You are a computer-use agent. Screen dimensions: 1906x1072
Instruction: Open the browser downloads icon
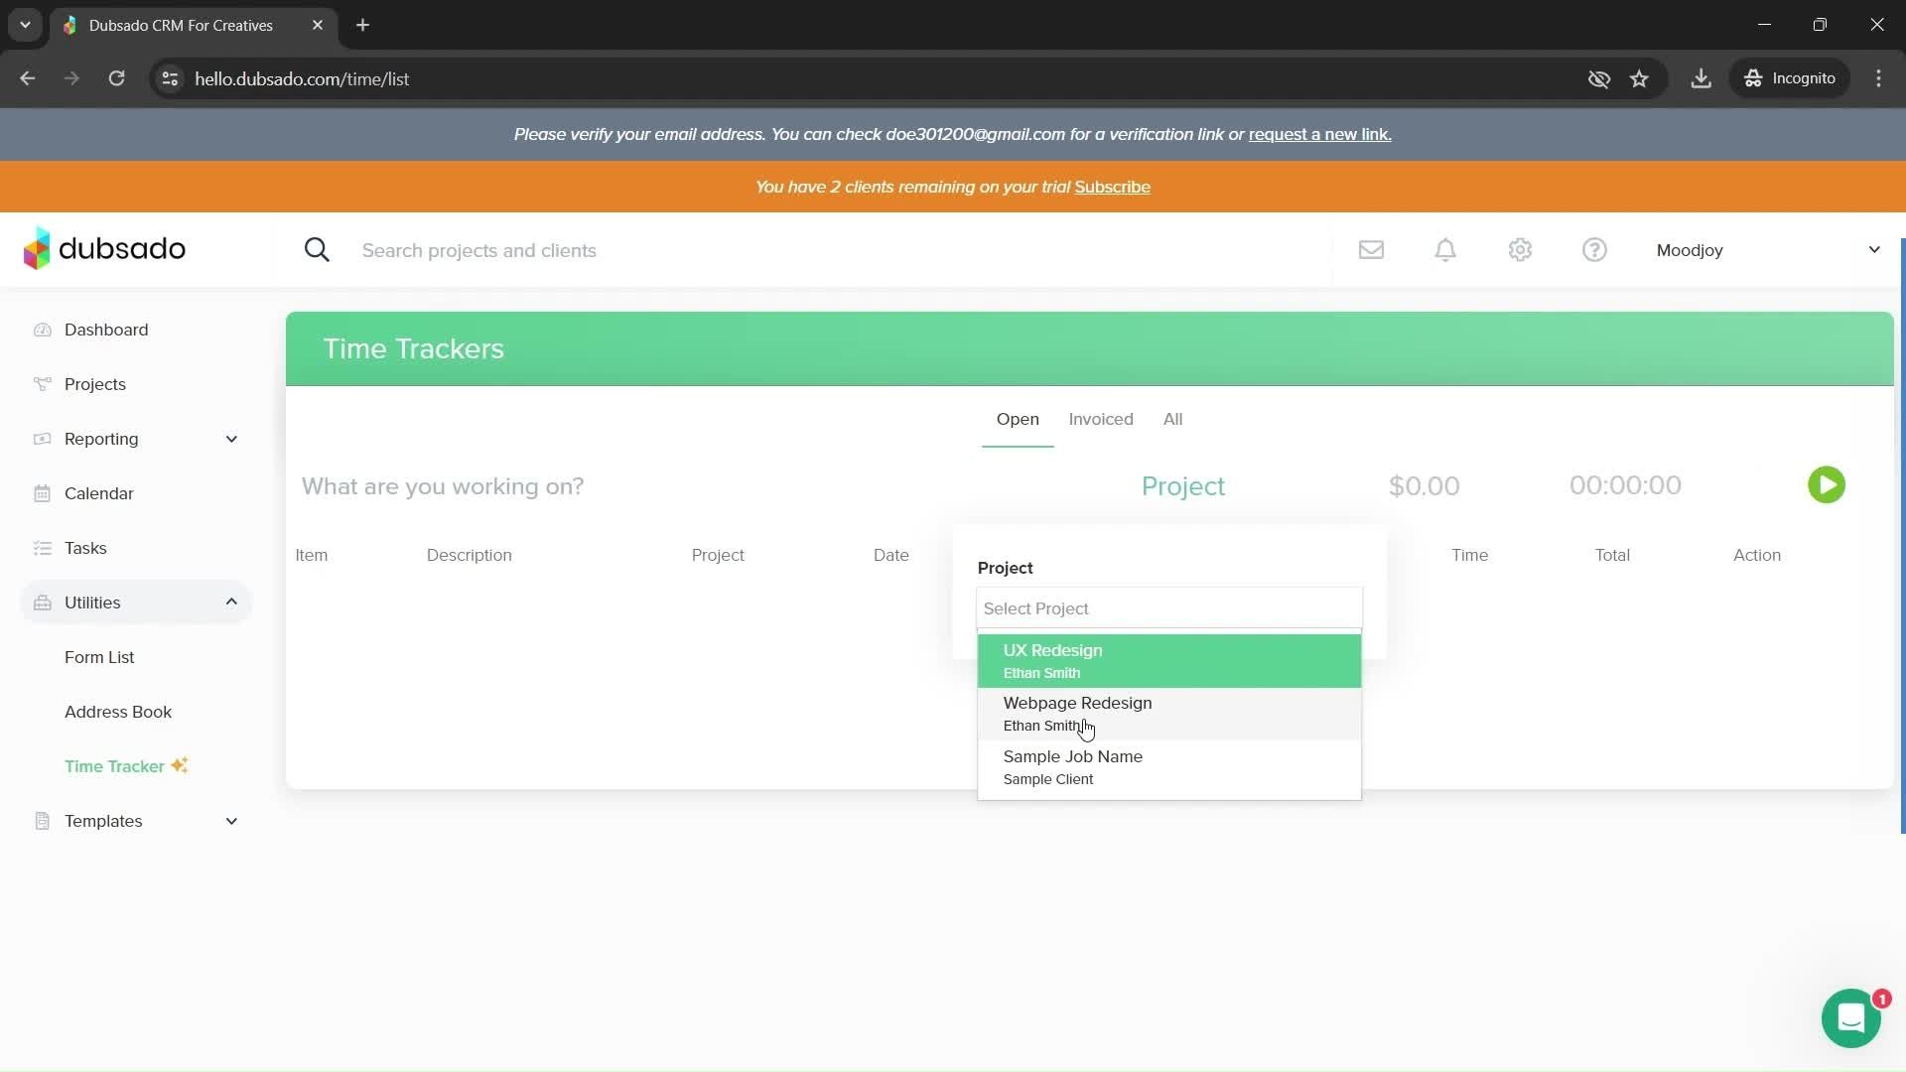1701,78
